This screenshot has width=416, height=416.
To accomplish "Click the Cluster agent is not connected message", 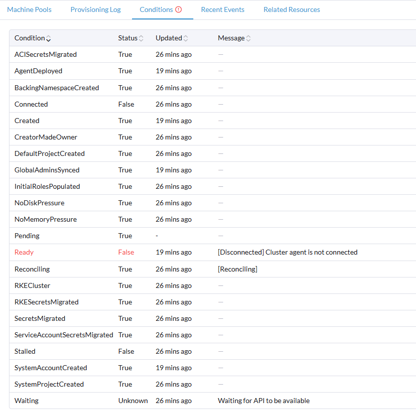I will pyautogui.click(x=311, y=252).
